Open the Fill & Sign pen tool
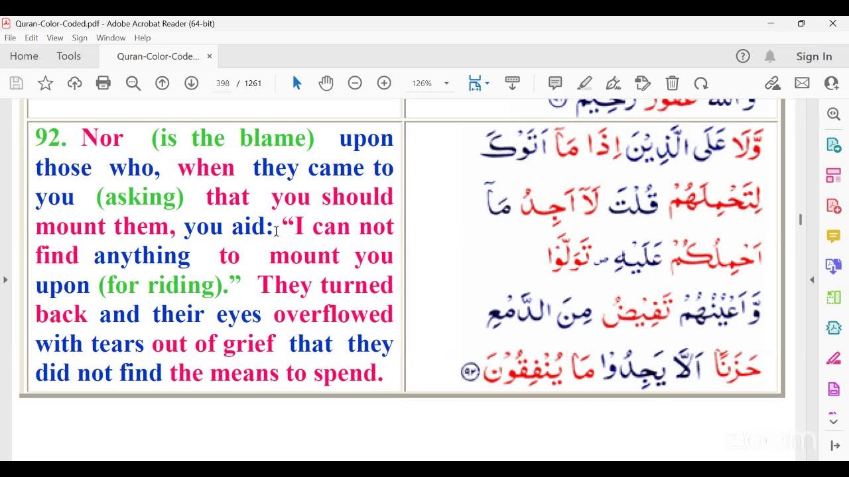 tap(614, 83)
